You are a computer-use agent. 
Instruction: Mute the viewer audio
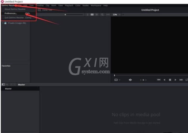pyautogui.click(x=130, y=80)
